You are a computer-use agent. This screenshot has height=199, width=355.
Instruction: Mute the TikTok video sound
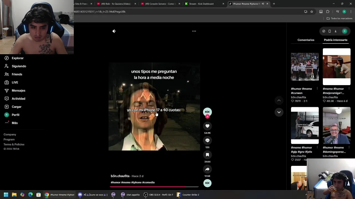click(114, 31)
